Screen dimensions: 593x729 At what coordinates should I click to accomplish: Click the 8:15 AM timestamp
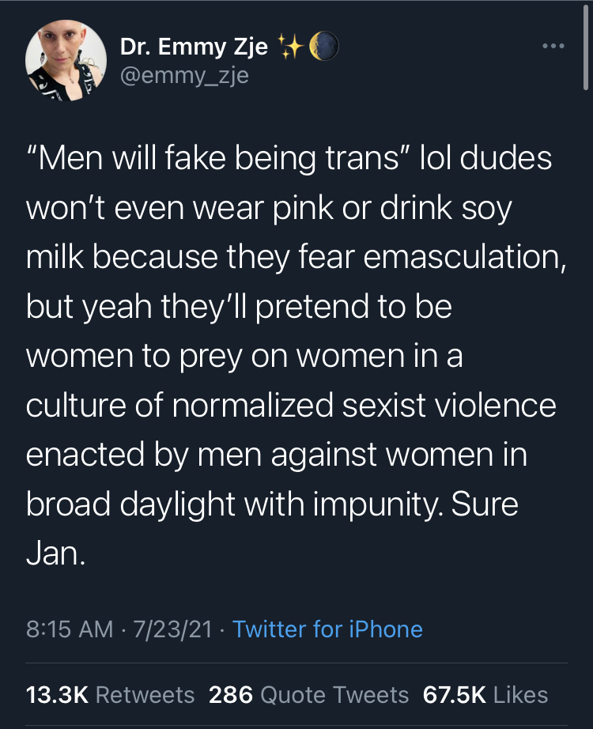(x=70, y=629)
